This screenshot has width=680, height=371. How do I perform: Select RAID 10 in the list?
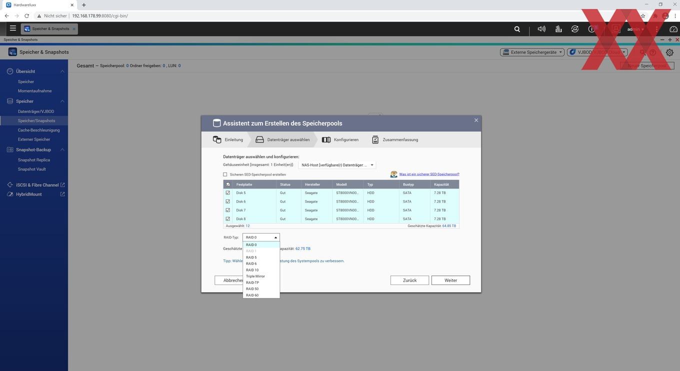[261, 270]
